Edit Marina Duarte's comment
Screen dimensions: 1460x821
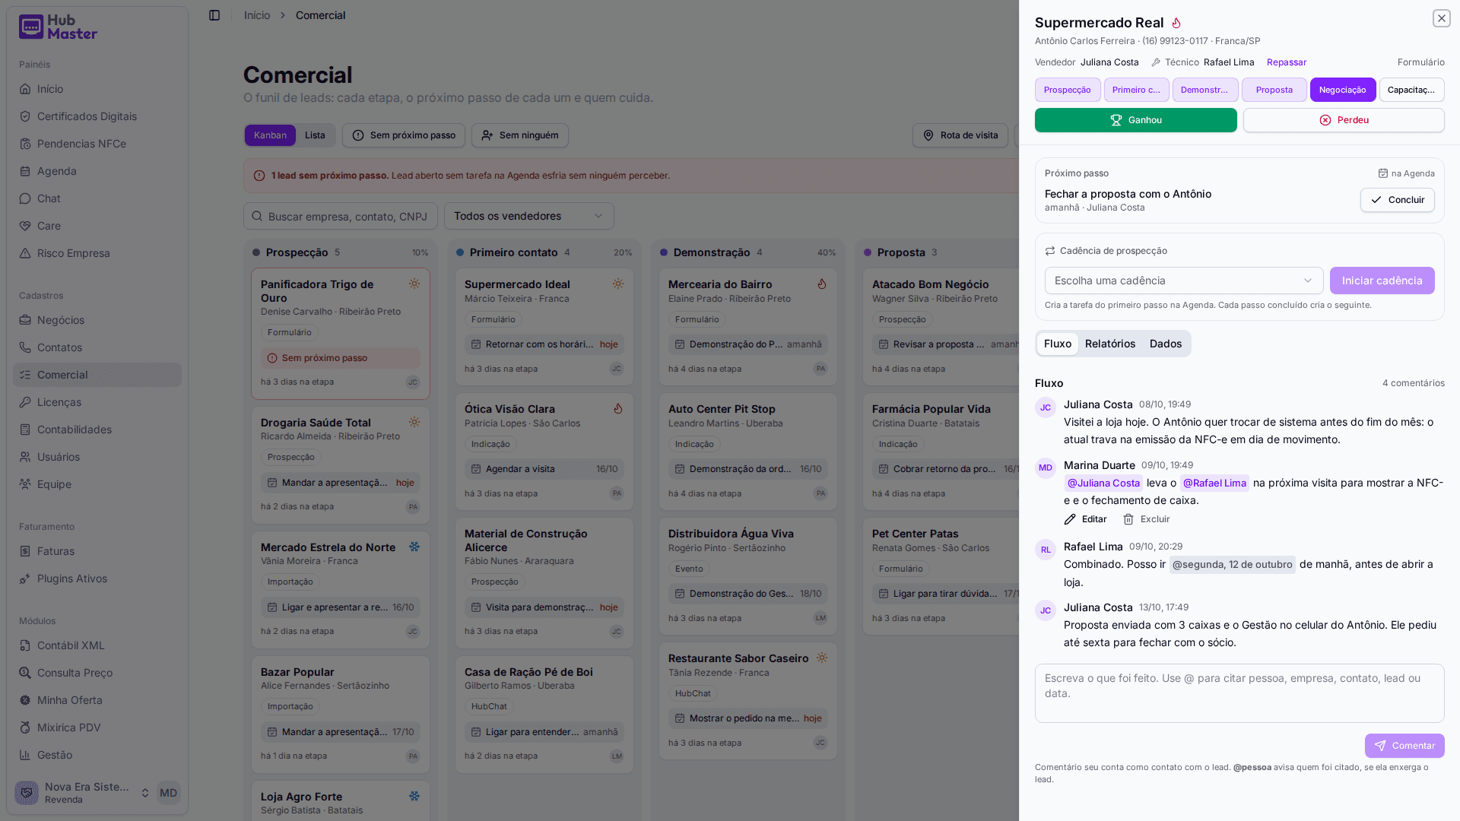[x=1085, y=519]
